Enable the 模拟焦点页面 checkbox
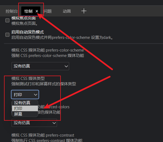Screen dimensions: 163x142 pos(7,20)
